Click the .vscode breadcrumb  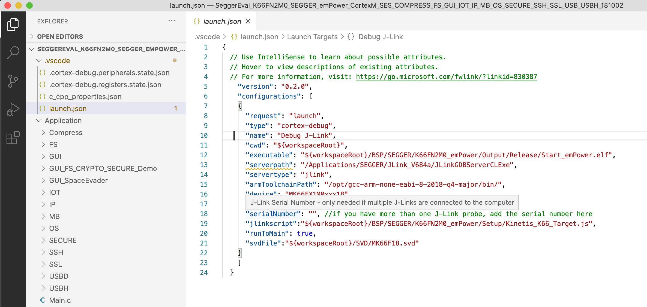[207, 37]
